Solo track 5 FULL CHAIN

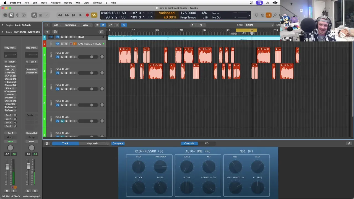click(66, 89)
